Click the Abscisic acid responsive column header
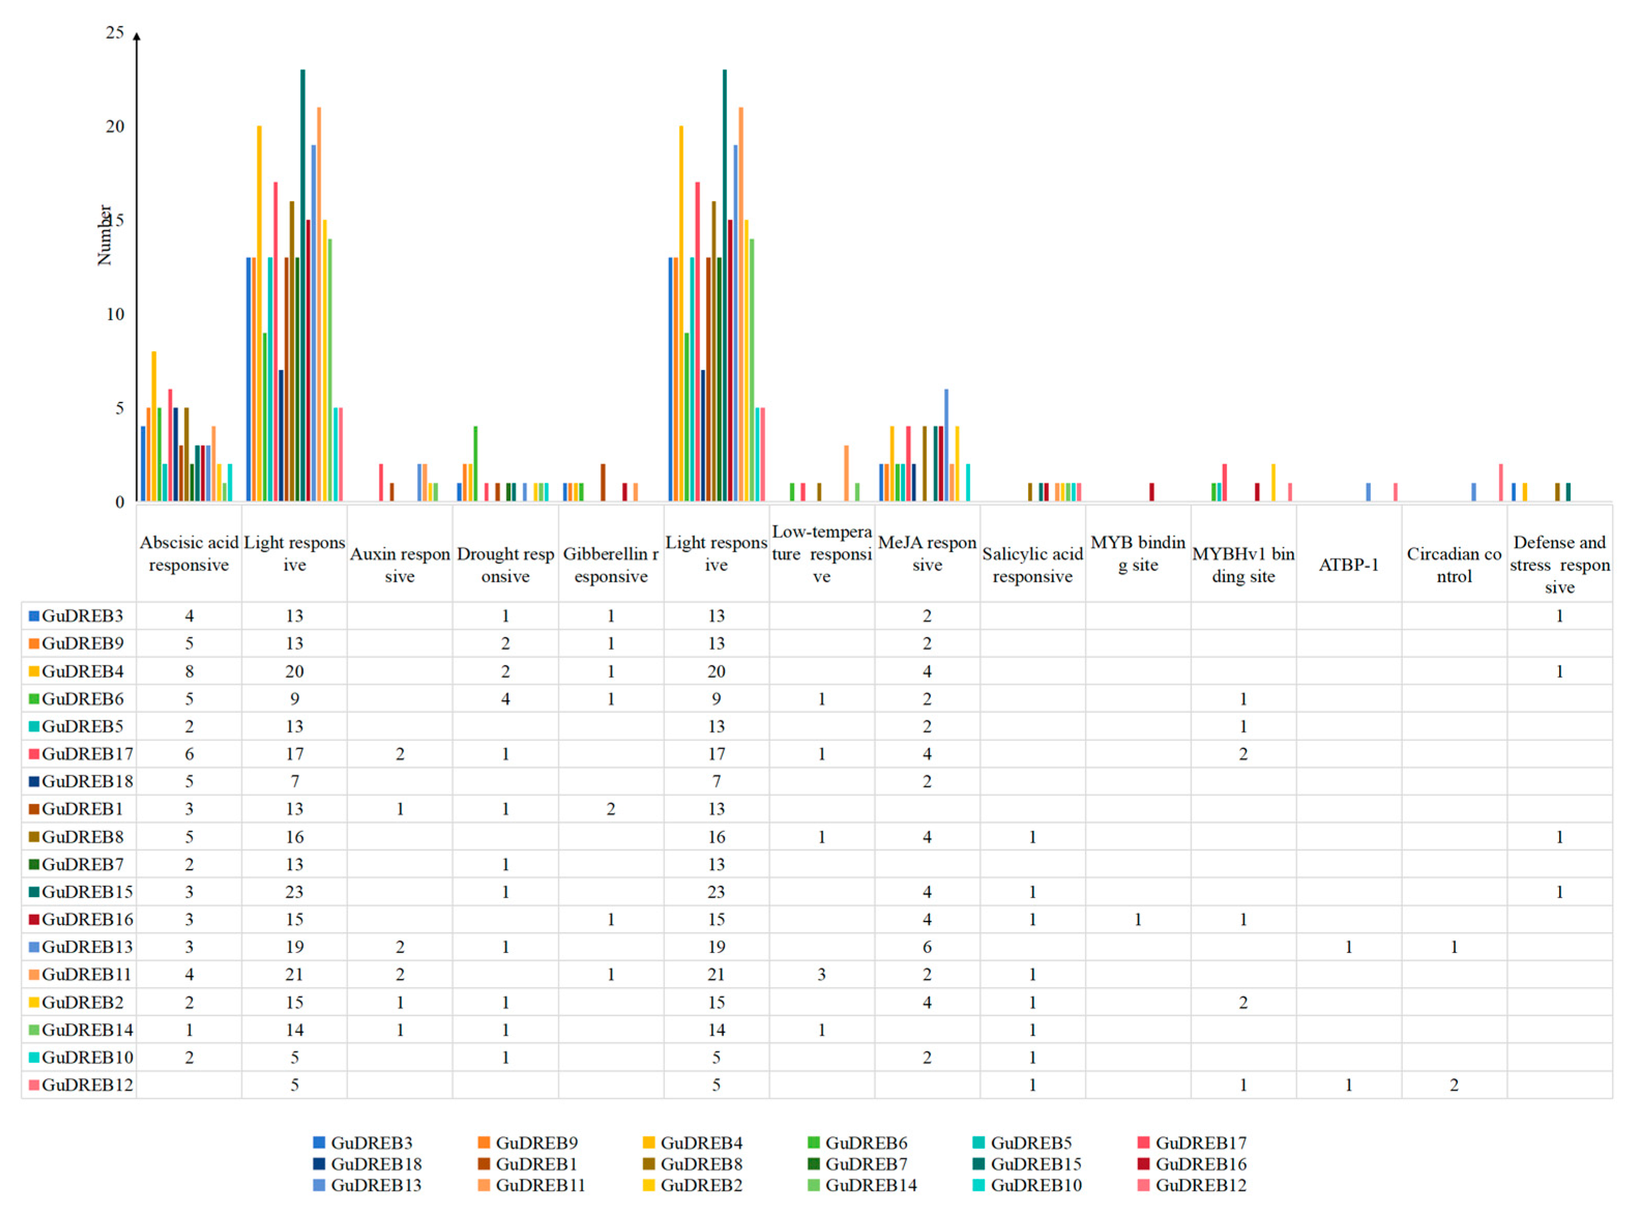1643x1222 pixels. pyautogui.click(x=189, y=553)
